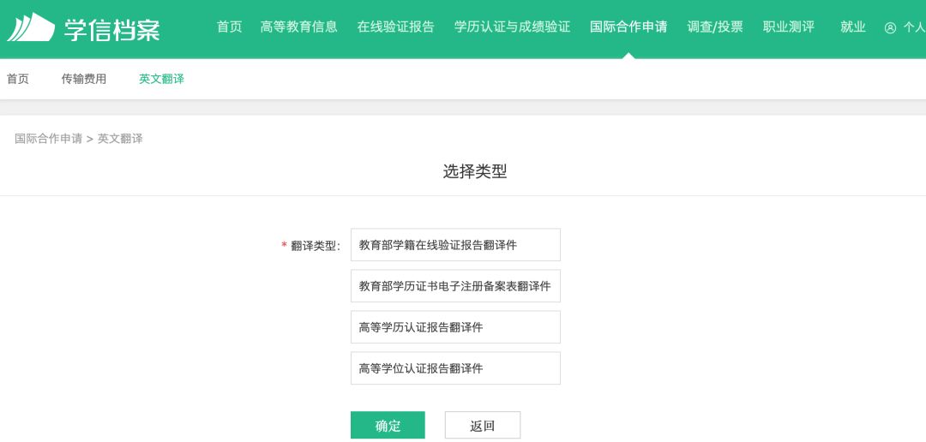This screenshot has width=926, height=442.
Task: Open 学历认证与成绩验证 menu
Action: click(x=513, y=27)
